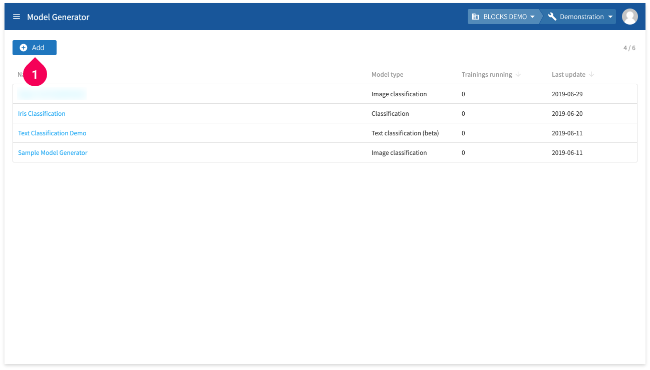650x370 pixels.
Task: Open the Demonstration project dropdown
Action: click(580, 17)
